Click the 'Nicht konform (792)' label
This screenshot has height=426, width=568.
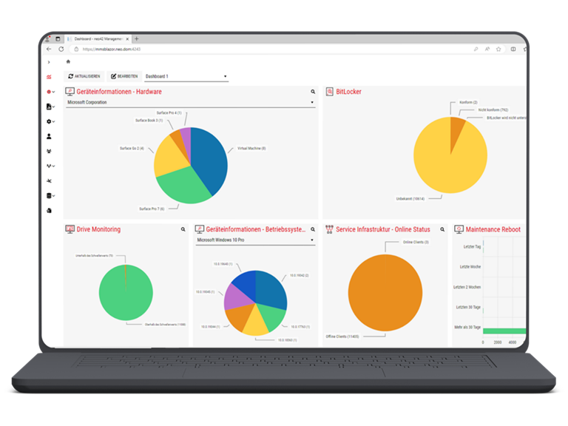[493, 109]
